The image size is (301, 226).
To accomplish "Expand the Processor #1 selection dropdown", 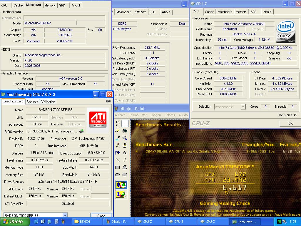I will tap(243, 107).
